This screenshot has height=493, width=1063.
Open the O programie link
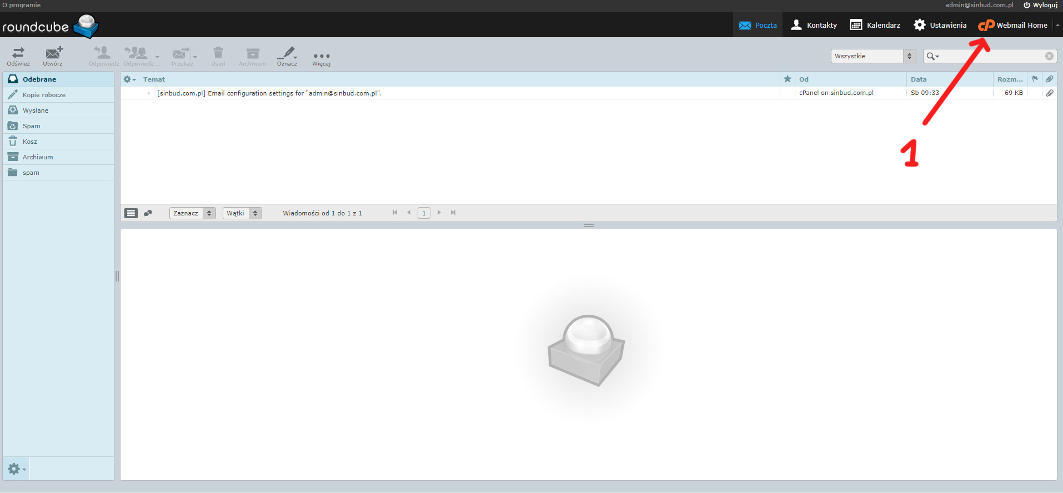click(21, 5)
